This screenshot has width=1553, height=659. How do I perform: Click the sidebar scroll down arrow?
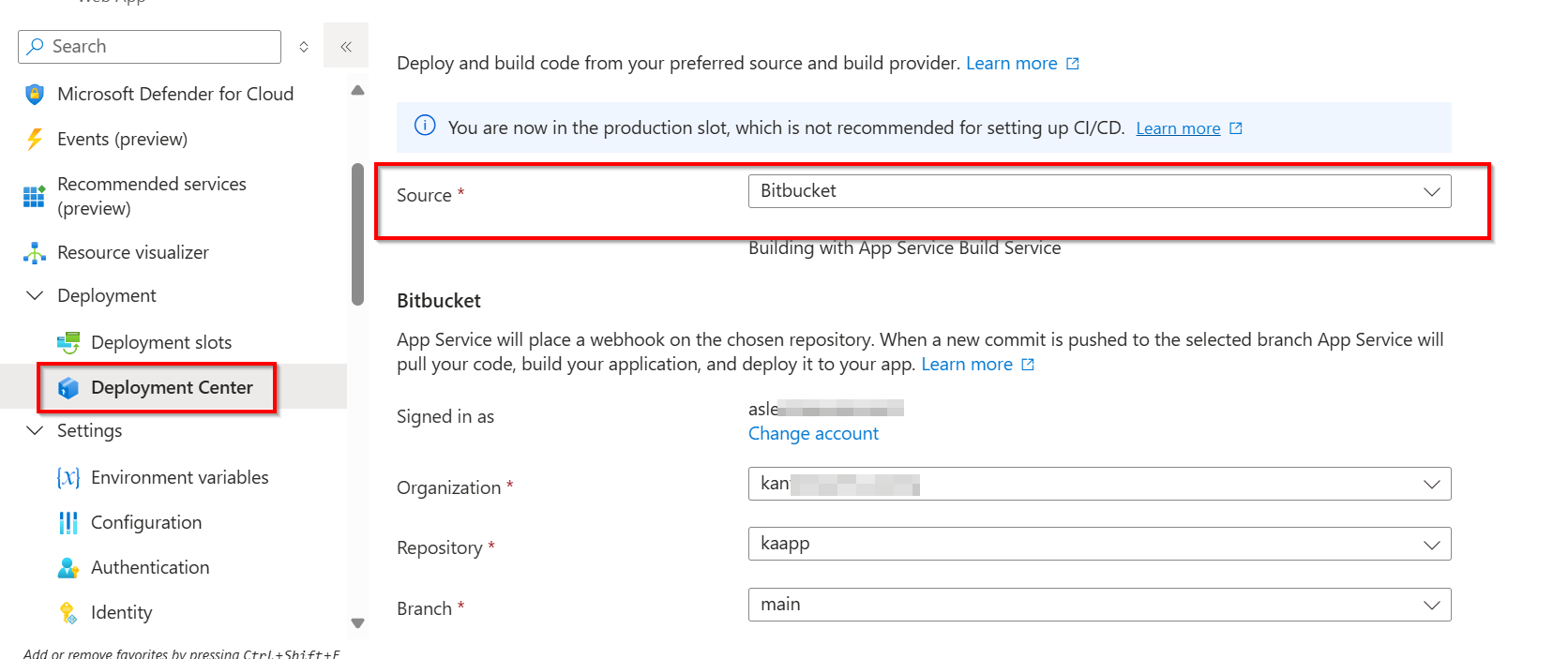click(357, 623)
